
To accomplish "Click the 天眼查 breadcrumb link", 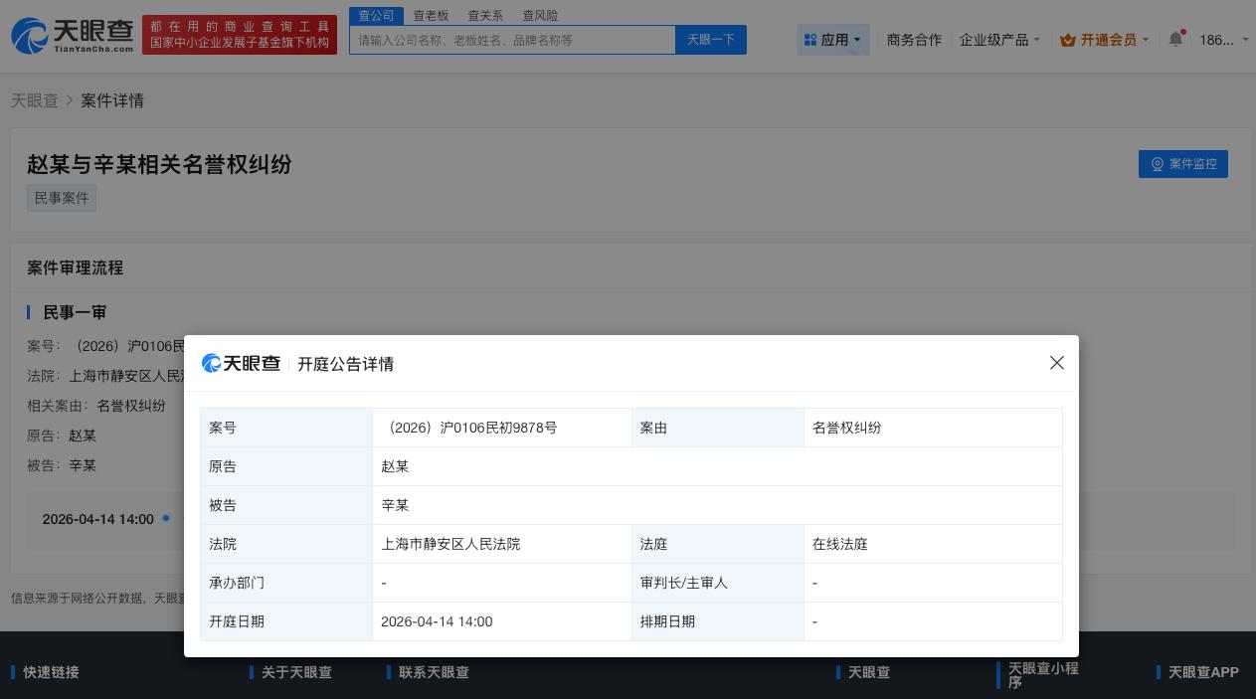I will pos(34,100).
